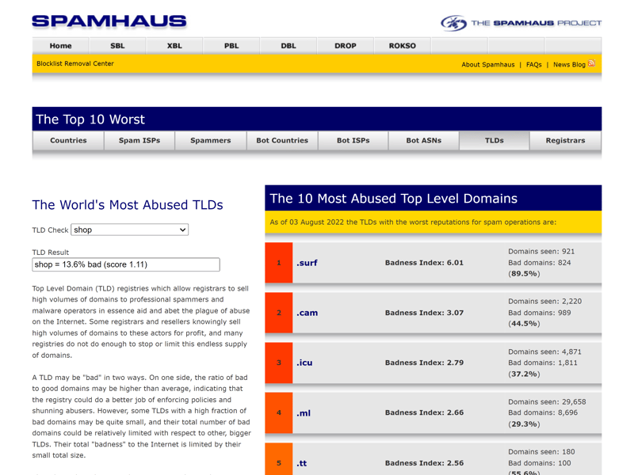Expand the TLD Check dropdown
This screenshot has width=634, height=475.
click(129, 230)
